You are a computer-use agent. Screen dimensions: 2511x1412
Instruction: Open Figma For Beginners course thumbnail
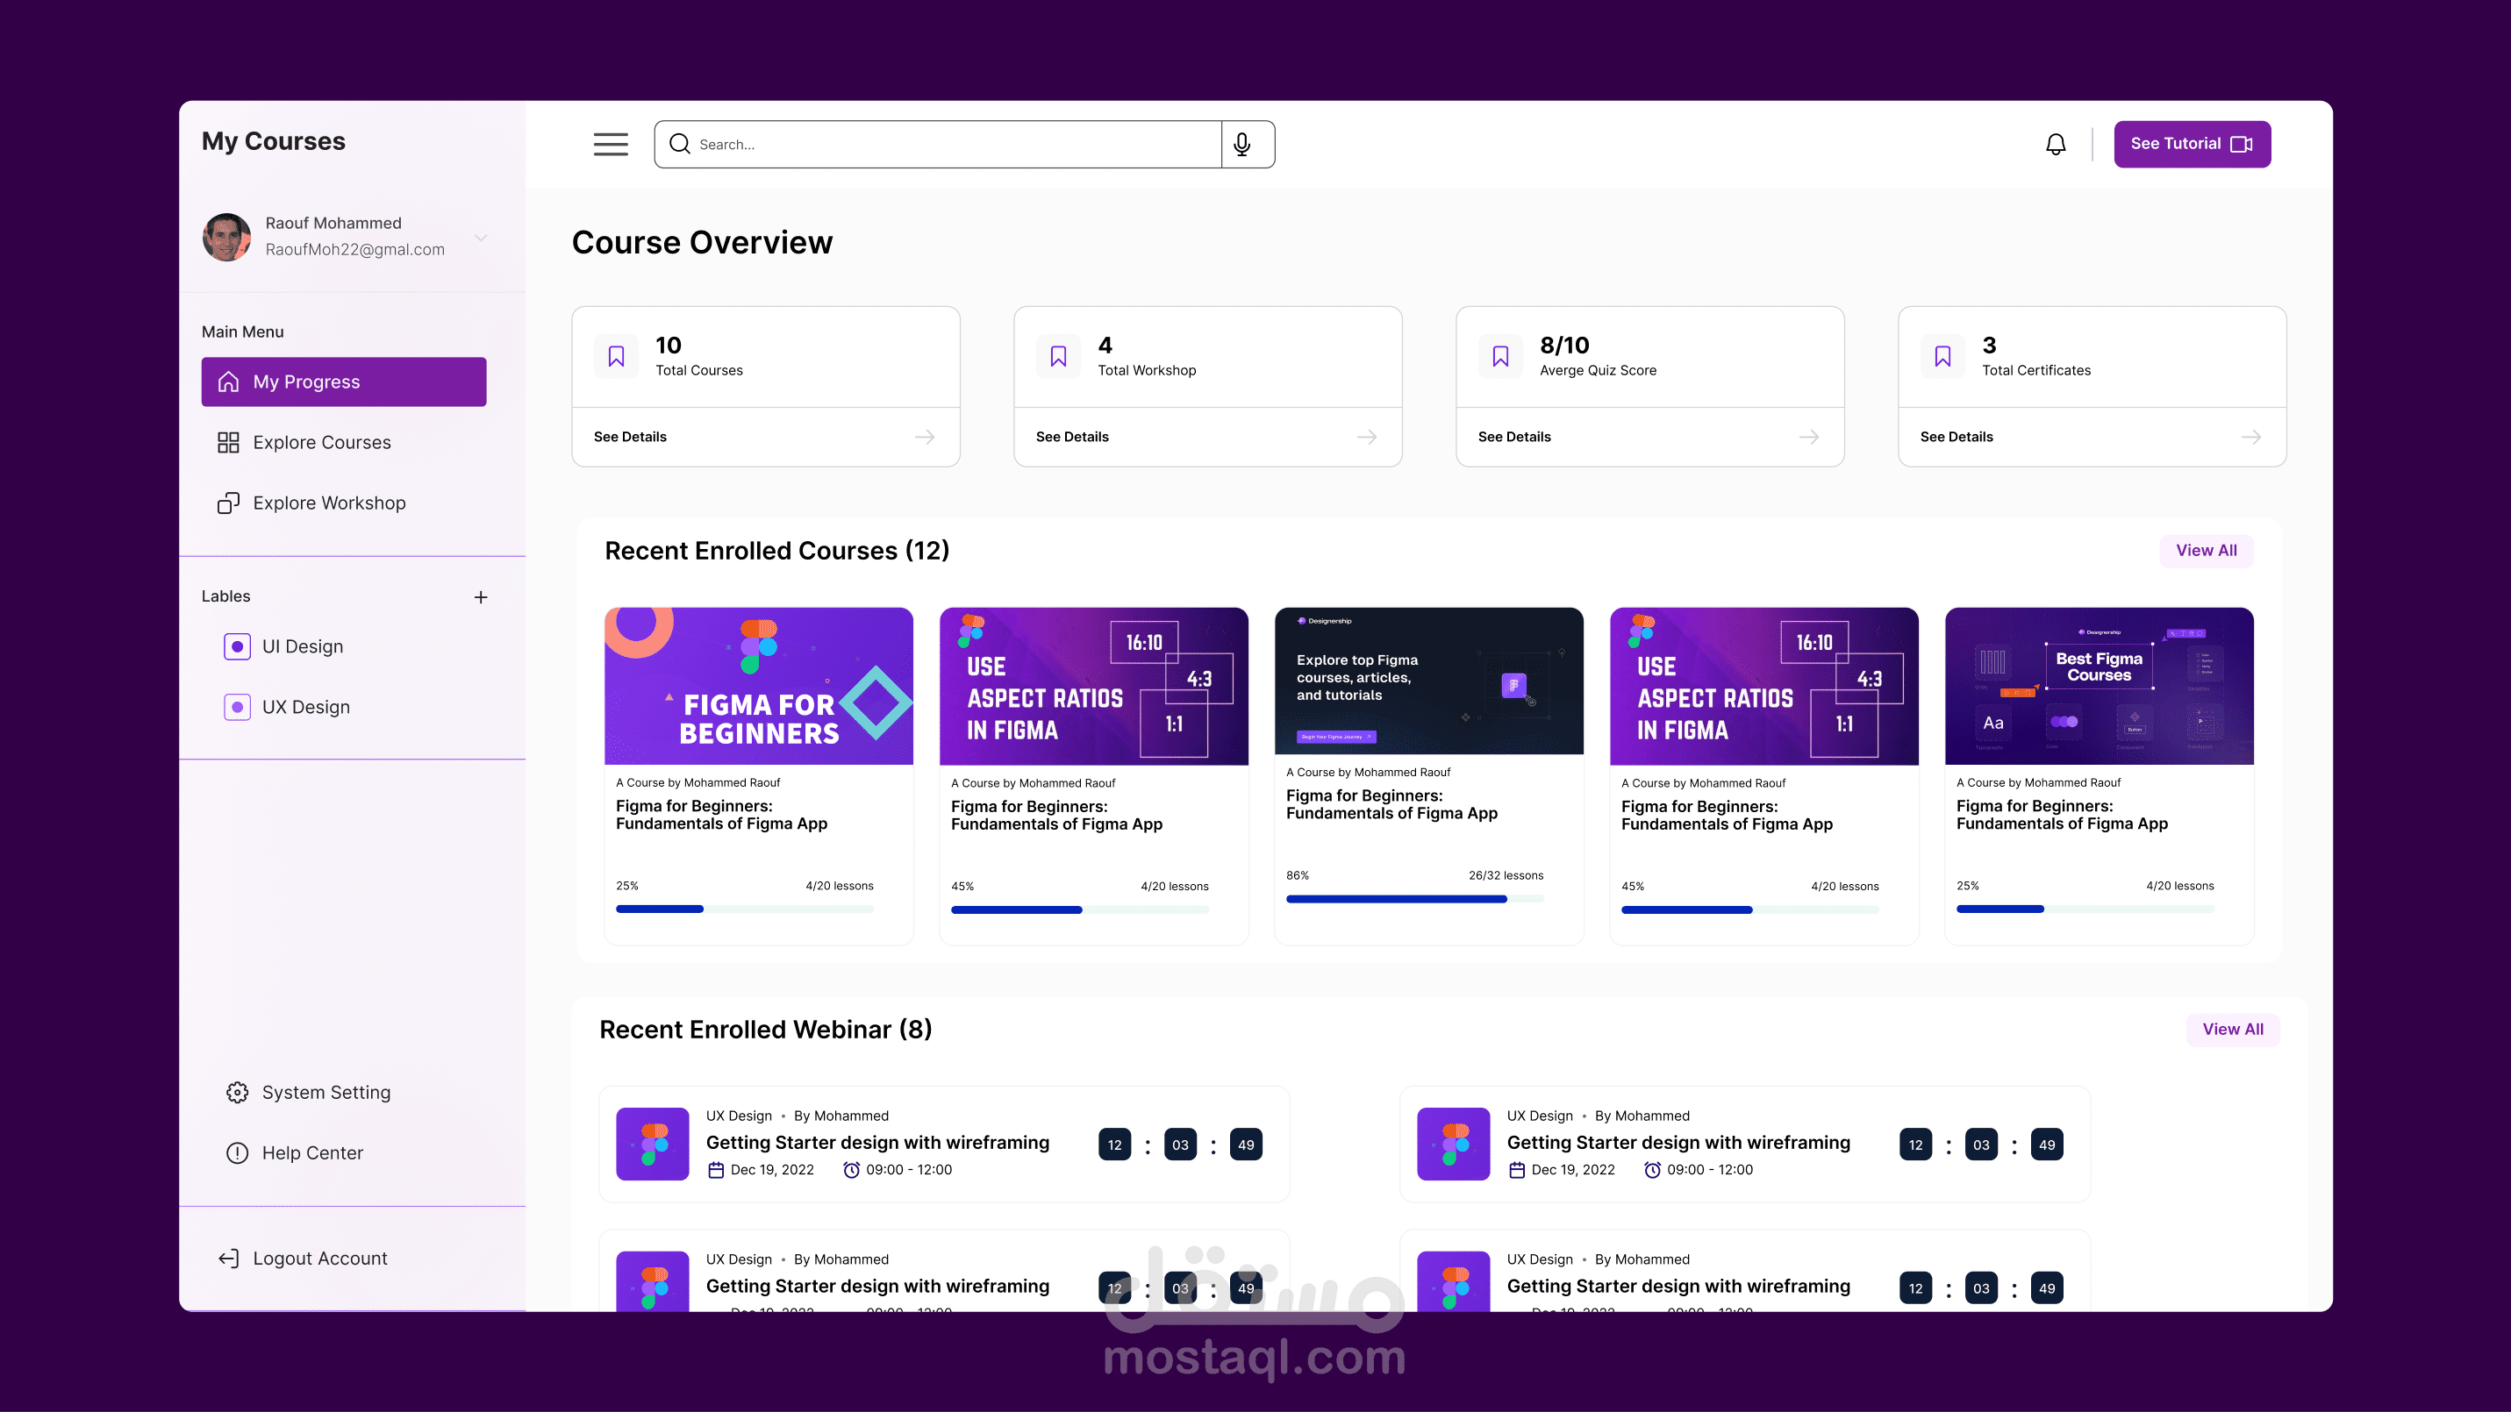coord(758,686)
